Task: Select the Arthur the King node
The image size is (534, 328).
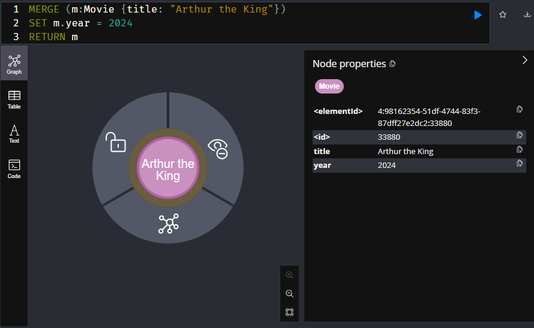Action: (x=168, y=168)
